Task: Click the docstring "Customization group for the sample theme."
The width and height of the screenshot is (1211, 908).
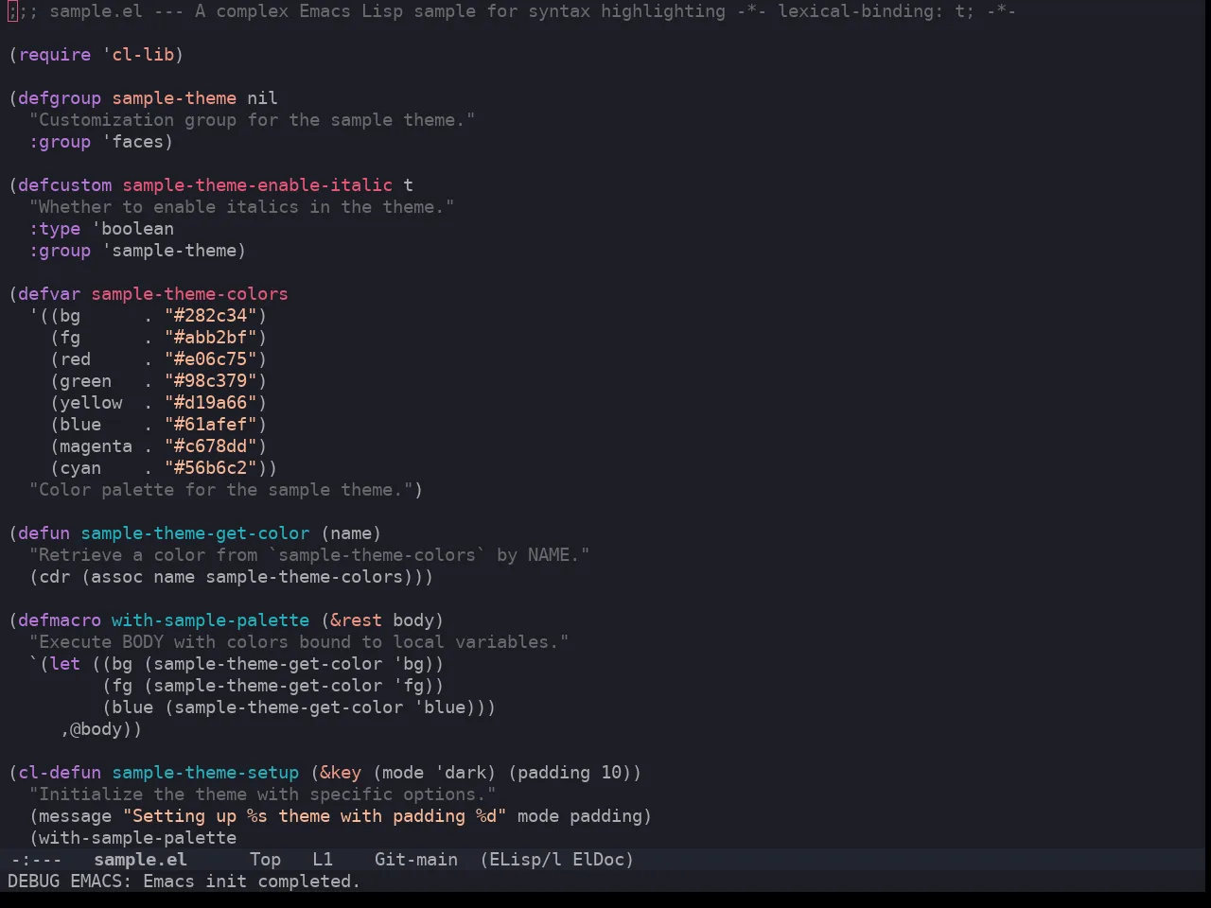Action: tap(252, 120)
